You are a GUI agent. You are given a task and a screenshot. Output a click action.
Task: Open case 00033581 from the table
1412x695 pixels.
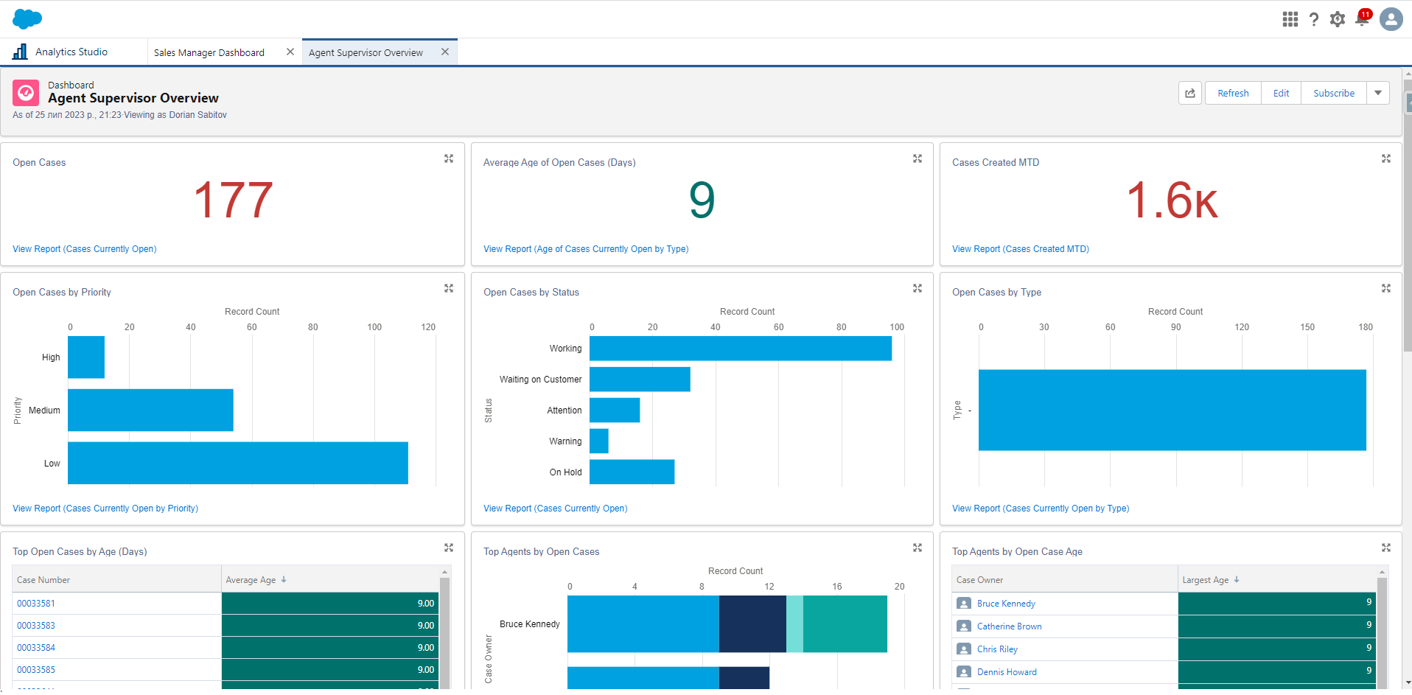click(x=36, y=603)
